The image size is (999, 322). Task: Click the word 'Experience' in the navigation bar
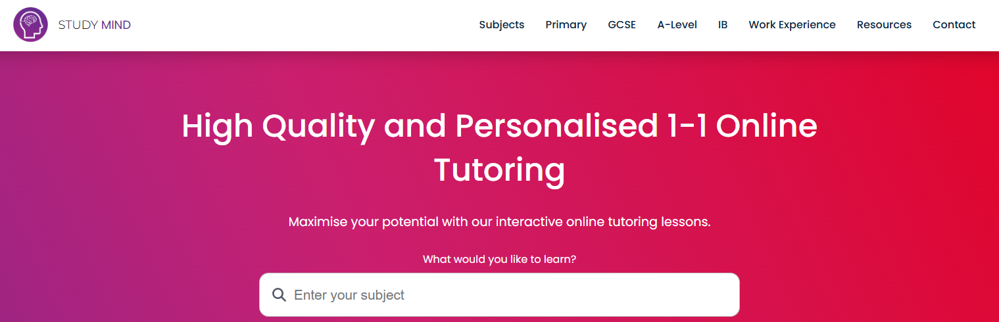(x=808, y=26)
